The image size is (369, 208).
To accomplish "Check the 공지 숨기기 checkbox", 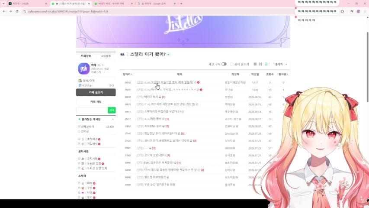I will (231, 64).
